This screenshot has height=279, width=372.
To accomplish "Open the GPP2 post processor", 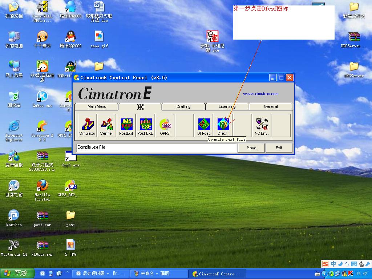I will pos(165,125).
